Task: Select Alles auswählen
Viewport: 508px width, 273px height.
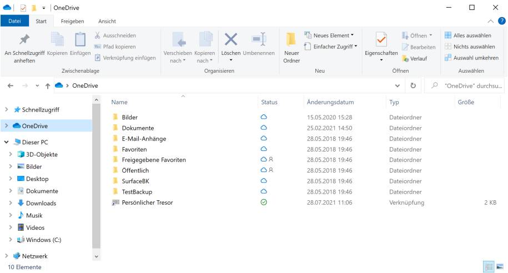Action: point(467,36)
